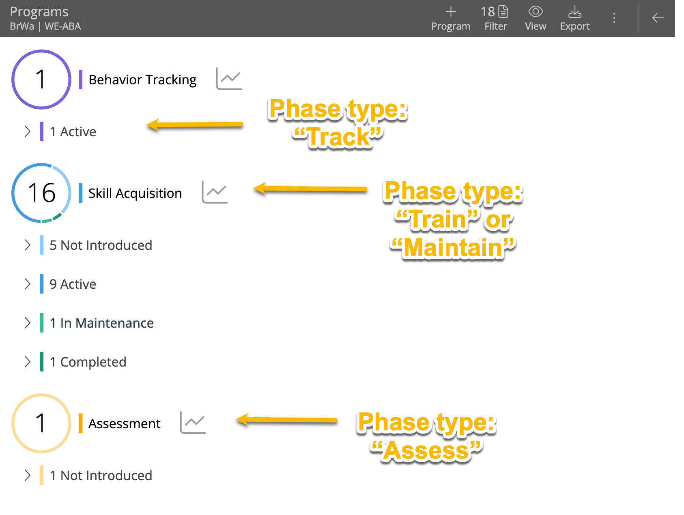
Task: Click the Programs header title
Action: (x=39, y=11)
